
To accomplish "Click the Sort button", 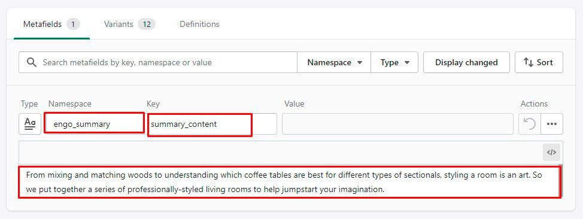I will pyautogui.click(x=539, y=62).
